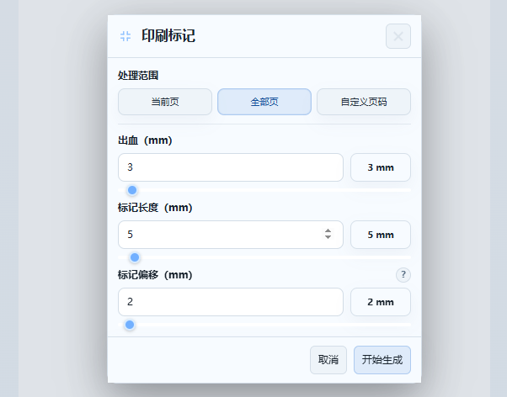Click the 3 mm bleed value box
The height and width of the screenshot is (397, 507).
(x=381, y=167)
